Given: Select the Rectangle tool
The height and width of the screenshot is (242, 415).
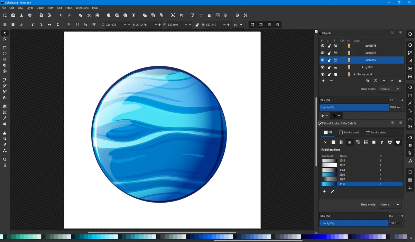Looking at the screenshot, I should point(5,48).
